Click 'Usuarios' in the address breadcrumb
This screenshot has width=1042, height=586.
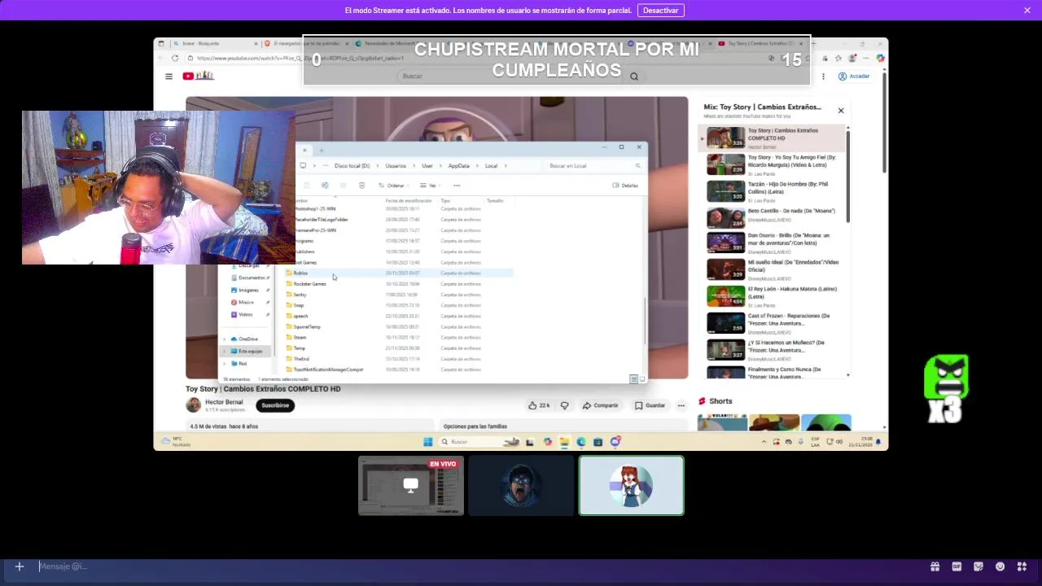pos(396,166)
